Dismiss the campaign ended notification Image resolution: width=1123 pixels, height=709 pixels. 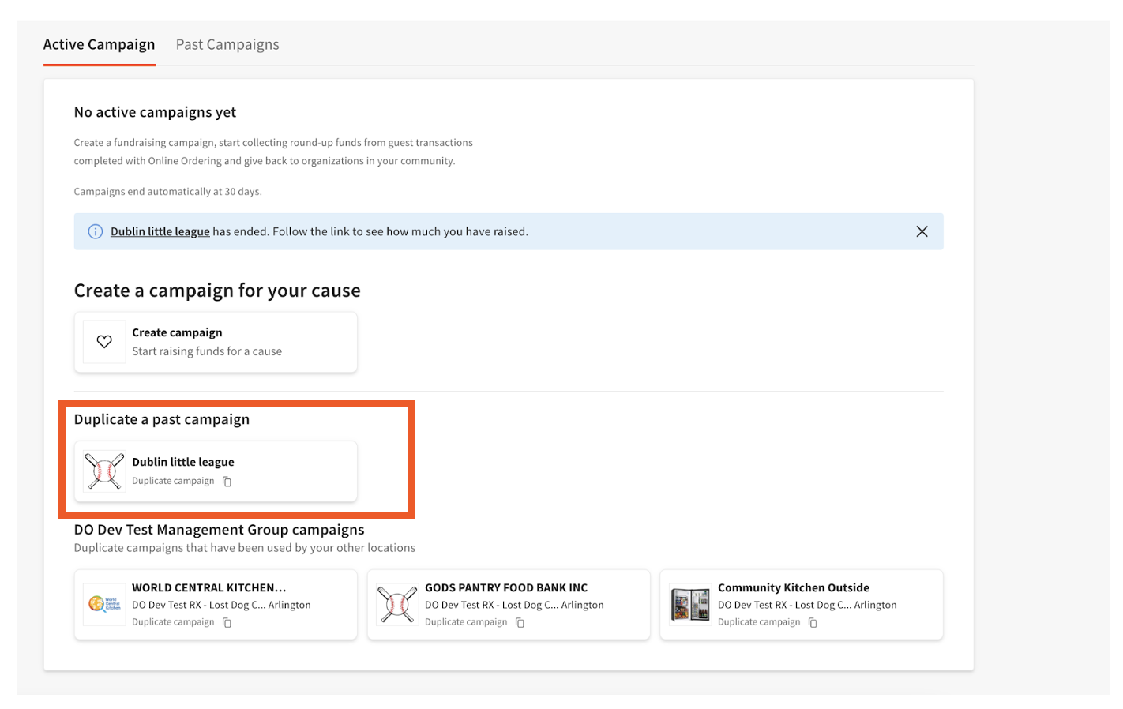click(922, 231)
